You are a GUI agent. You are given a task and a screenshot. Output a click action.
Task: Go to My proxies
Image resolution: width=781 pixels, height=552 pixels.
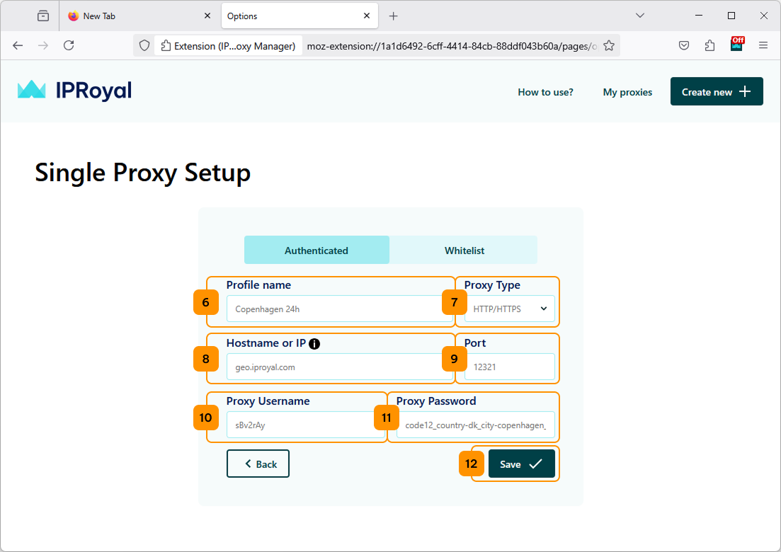pos(627,92)
